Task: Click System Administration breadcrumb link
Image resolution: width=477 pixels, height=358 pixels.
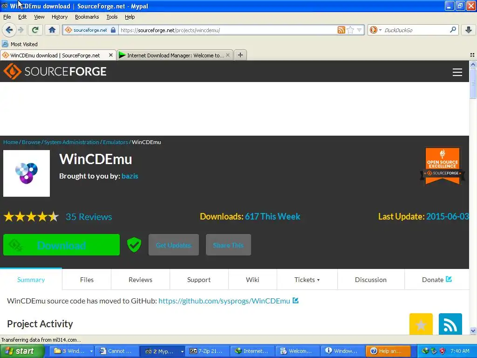Action: coord(71,142)
